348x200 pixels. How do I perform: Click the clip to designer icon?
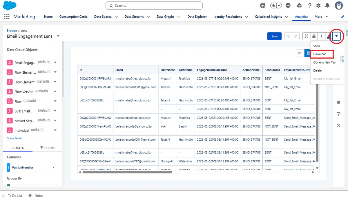[x=314, y=36]
